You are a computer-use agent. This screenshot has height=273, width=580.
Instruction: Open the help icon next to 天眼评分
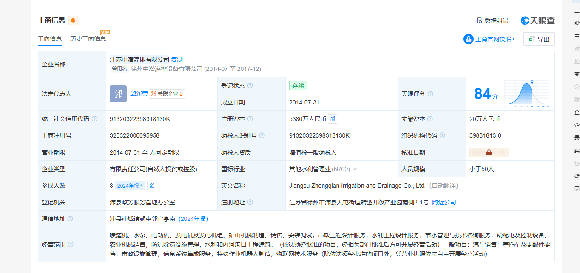430,94
